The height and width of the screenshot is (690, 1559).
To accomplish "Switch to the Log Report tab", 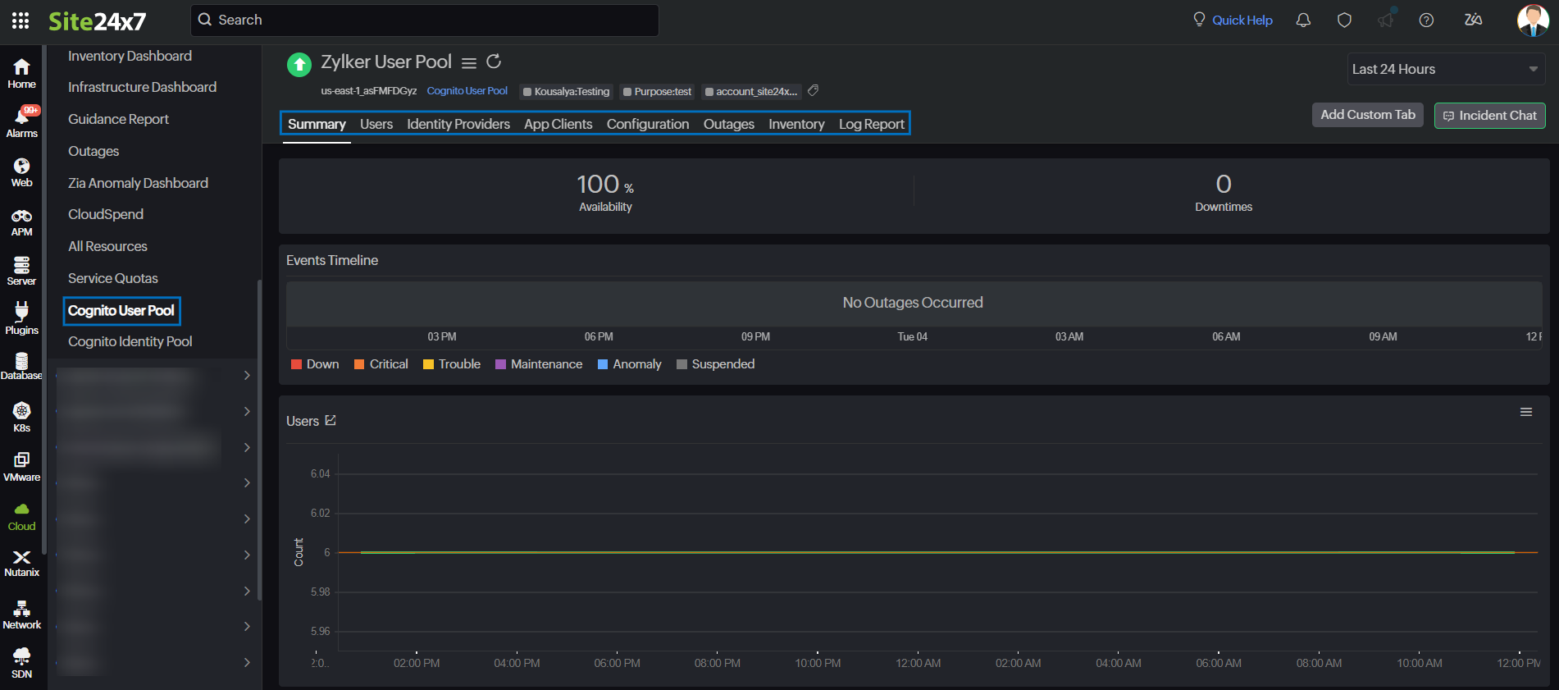I will tap(871, 124).
